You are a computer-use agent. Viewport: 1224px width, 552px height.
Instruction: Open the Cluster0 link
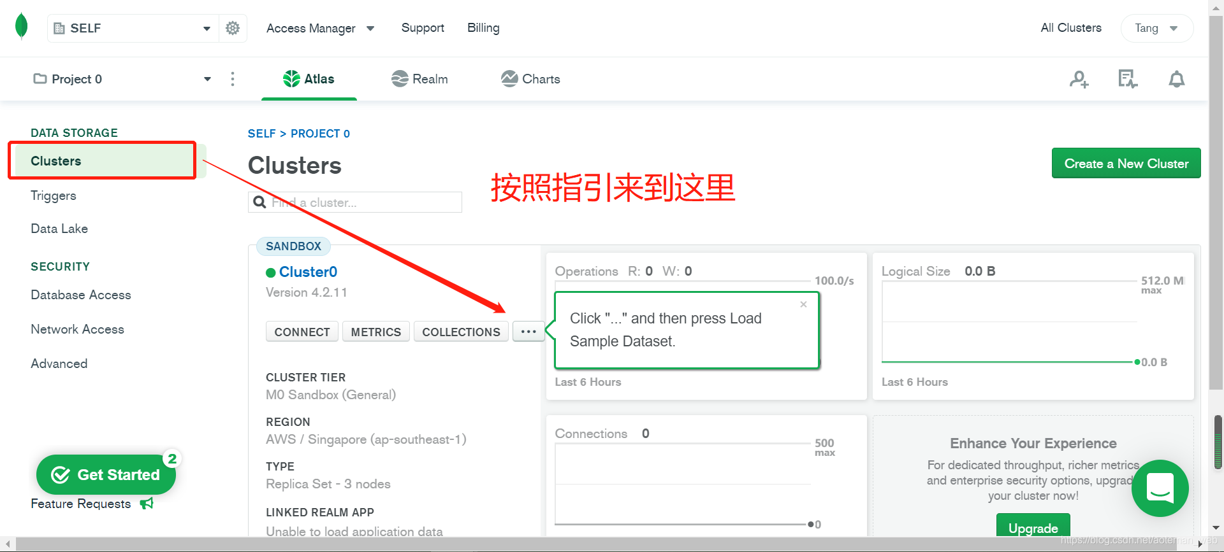click(x=308, y=272)
